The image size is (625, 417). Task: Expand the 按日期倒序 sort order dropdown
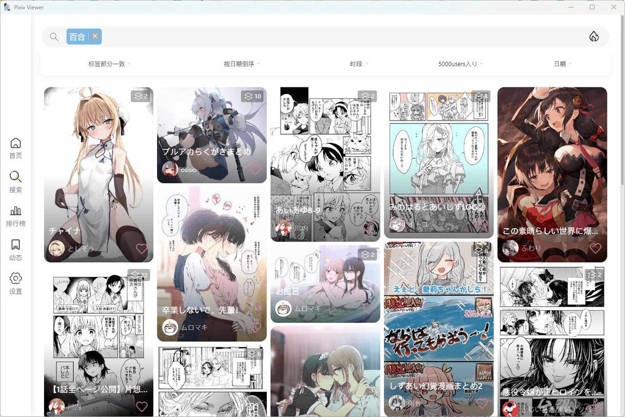tap(239, 64)
